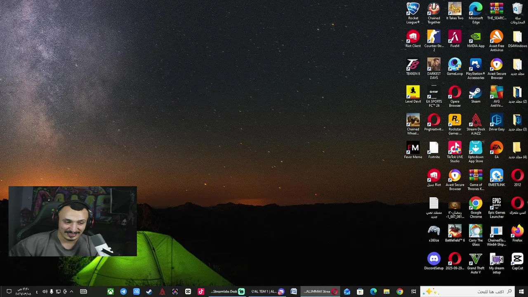This screenshot has width=528, height=297.
Task: Open the DiscordSetup installer icon
Action: (x=434, y=261)
